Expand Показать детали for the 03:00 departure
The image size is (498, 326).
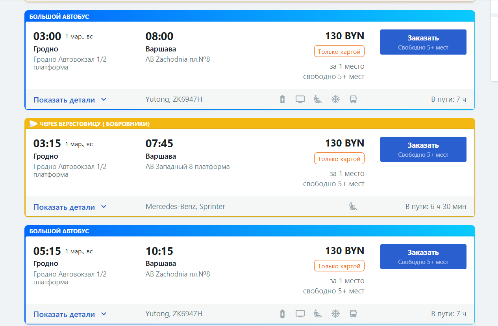pos(70,100)
